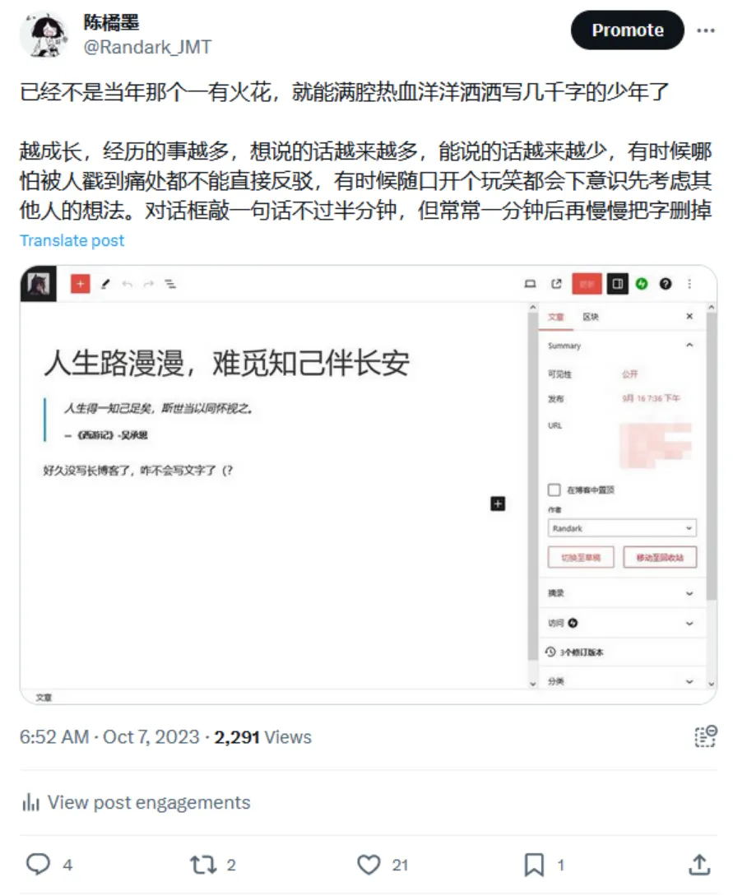The width and height of the screenshot is (733, 896).
Task: Toggle the editor settings sidebar icon
Action: click(x=618, y=284)
